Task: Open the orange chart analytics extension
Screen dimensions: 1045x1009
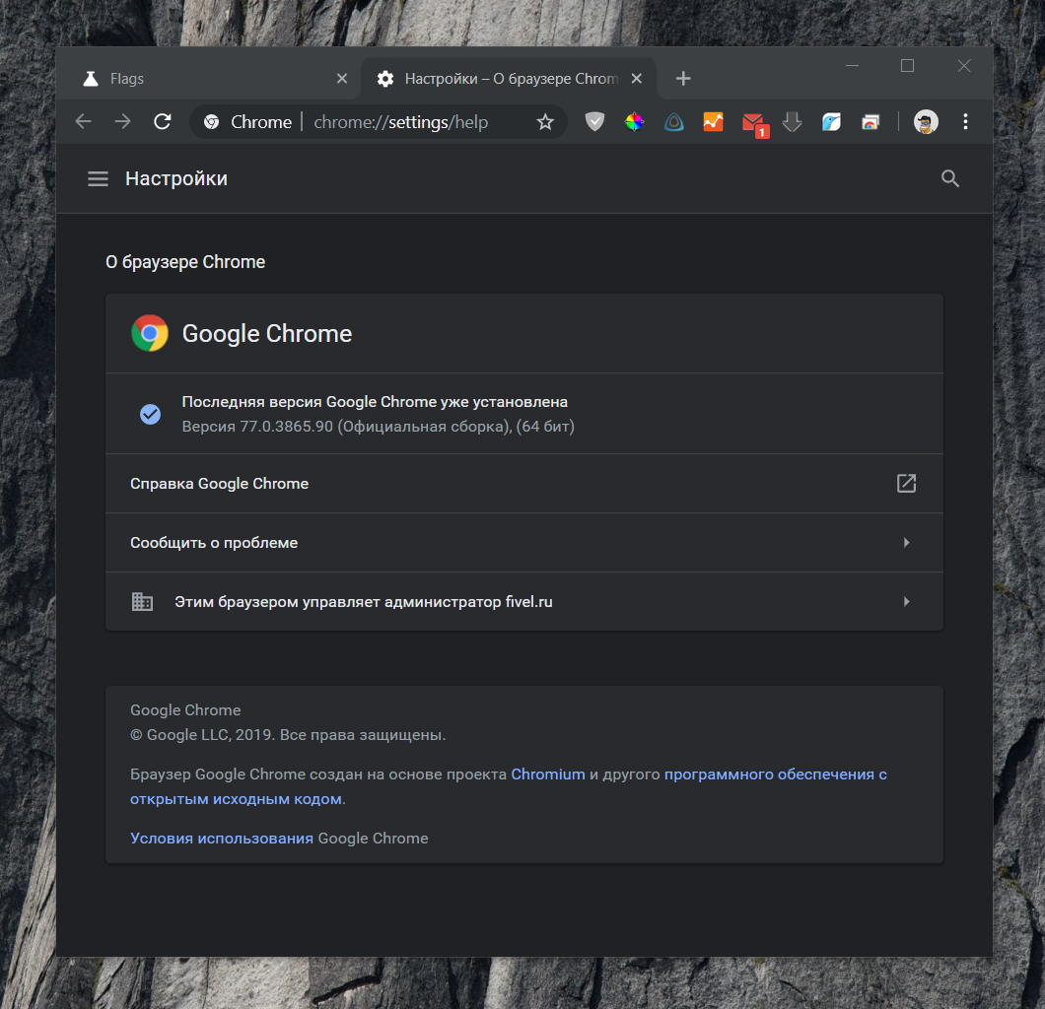Action: tap(713, 122)
